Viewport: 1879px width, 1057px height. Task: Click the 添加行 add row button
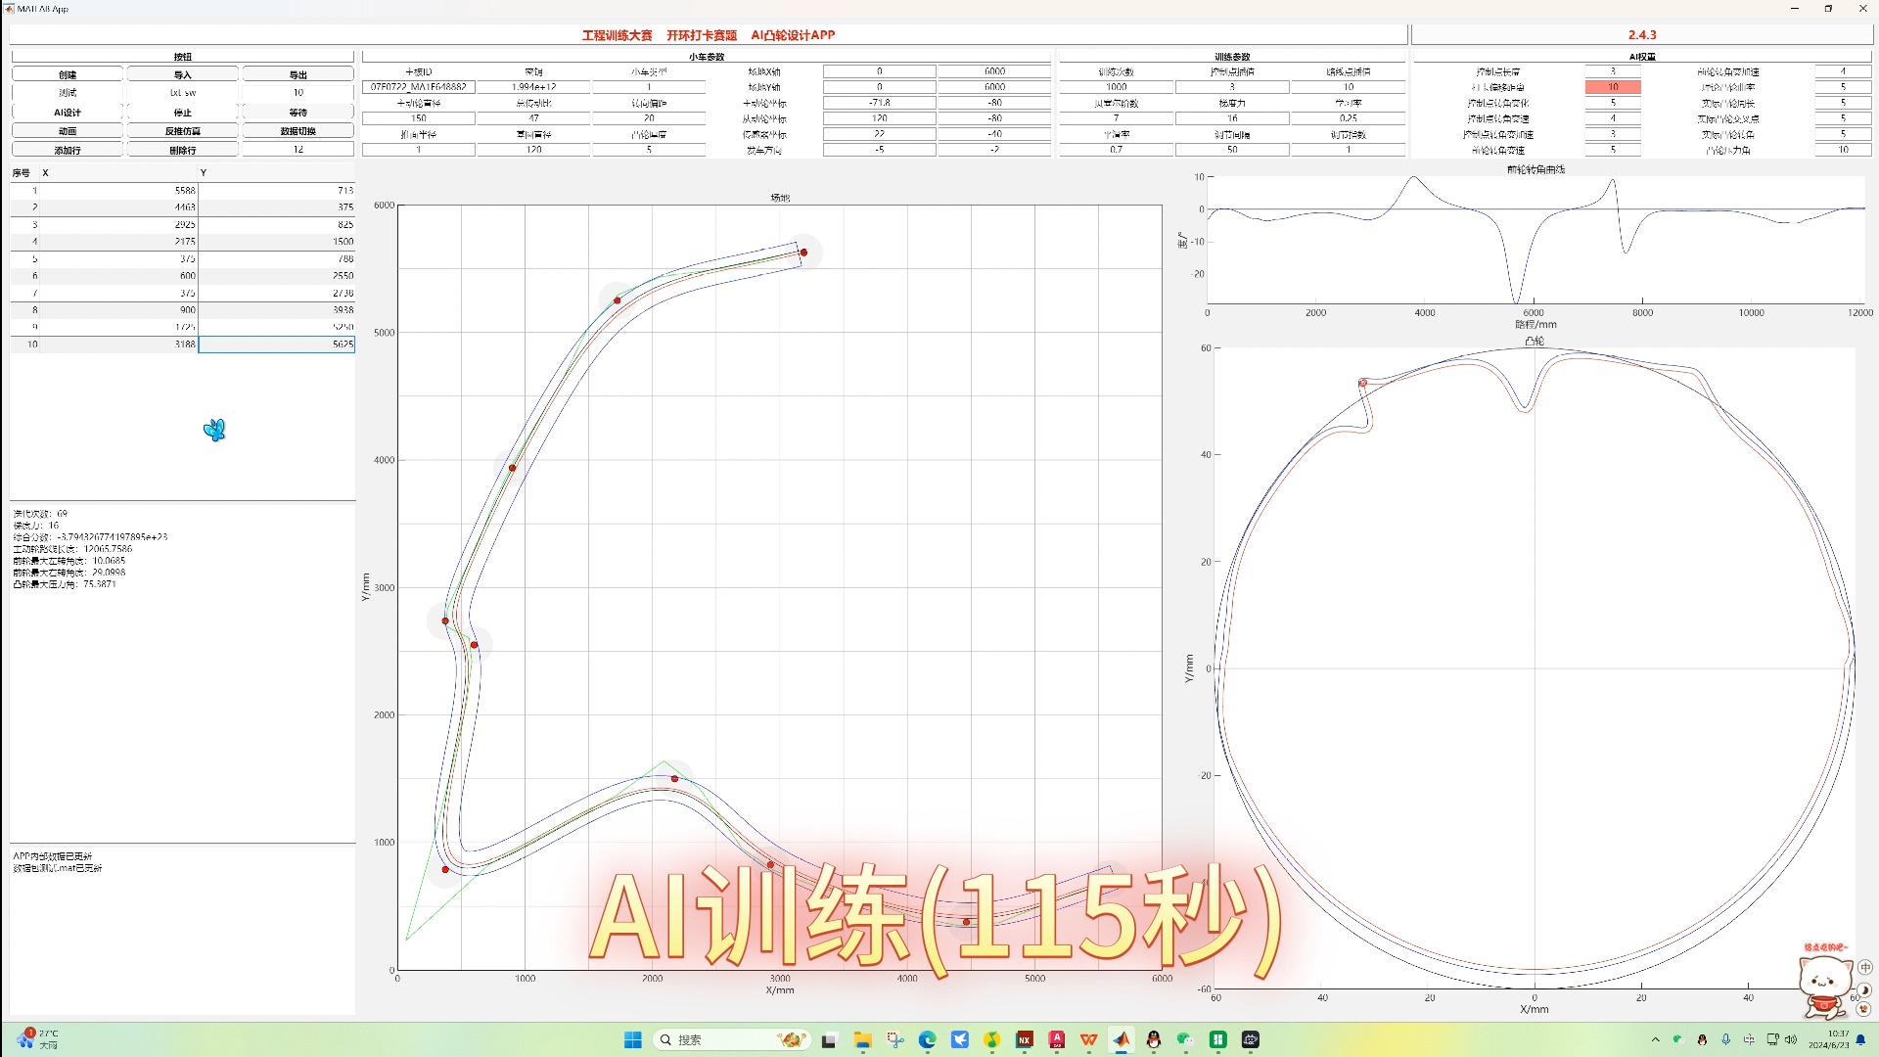(x=68, y=150)
